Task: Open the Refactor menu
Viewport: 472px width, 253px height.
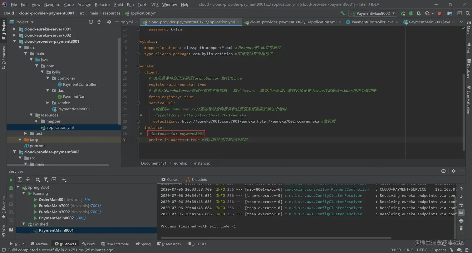Action: 102,4
